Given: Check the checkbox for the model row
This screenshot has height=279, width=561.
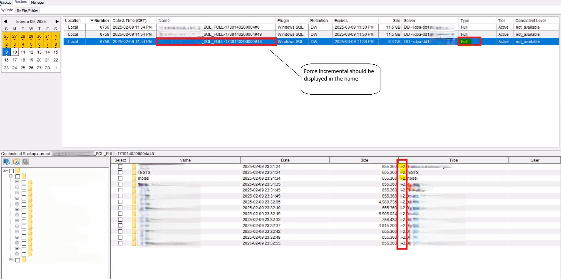Looking at the screenshot, I should (x=120, y=178).
